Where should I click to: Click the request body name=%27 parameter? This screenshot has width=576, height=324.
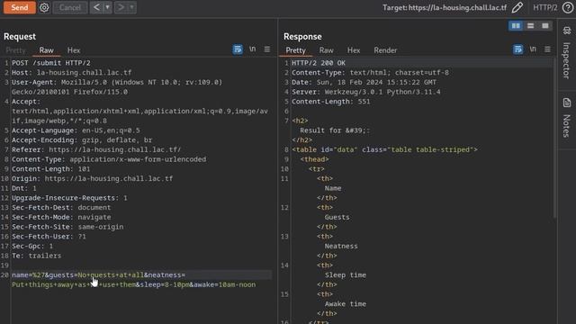pyautogui.click(x=28, y=274)
